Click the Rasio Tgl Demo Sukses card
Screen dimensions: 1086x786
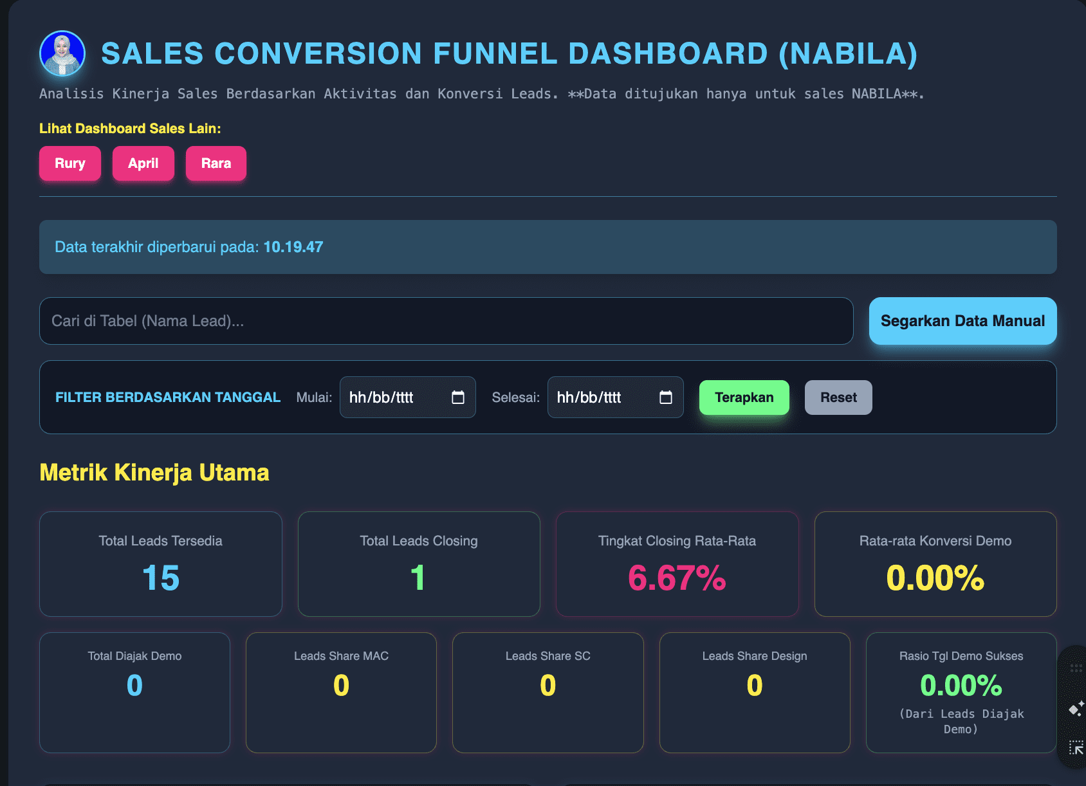961,692
